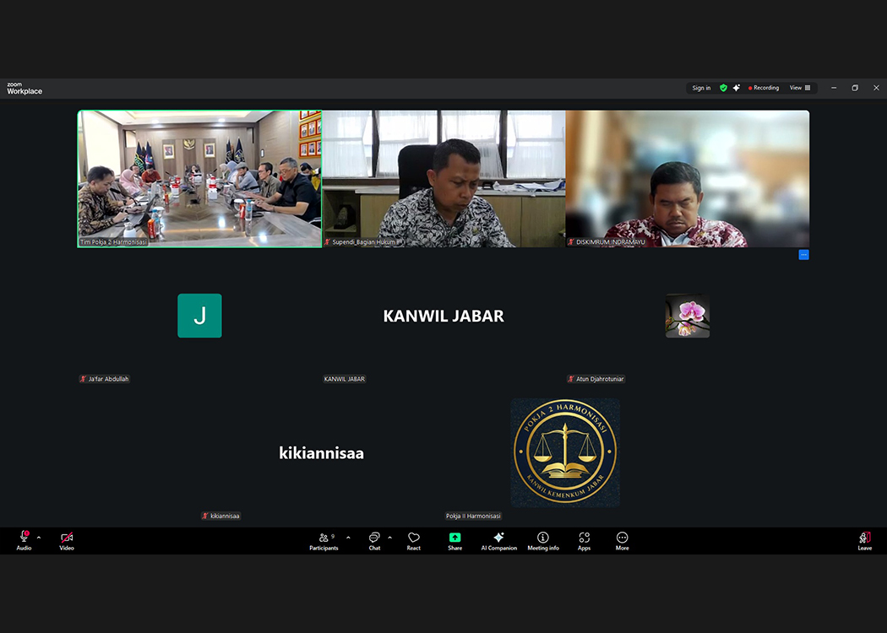The height and width of the screenshot is (633, 887).
Task: Click the green Share screen button
Action: coord(454,541)
